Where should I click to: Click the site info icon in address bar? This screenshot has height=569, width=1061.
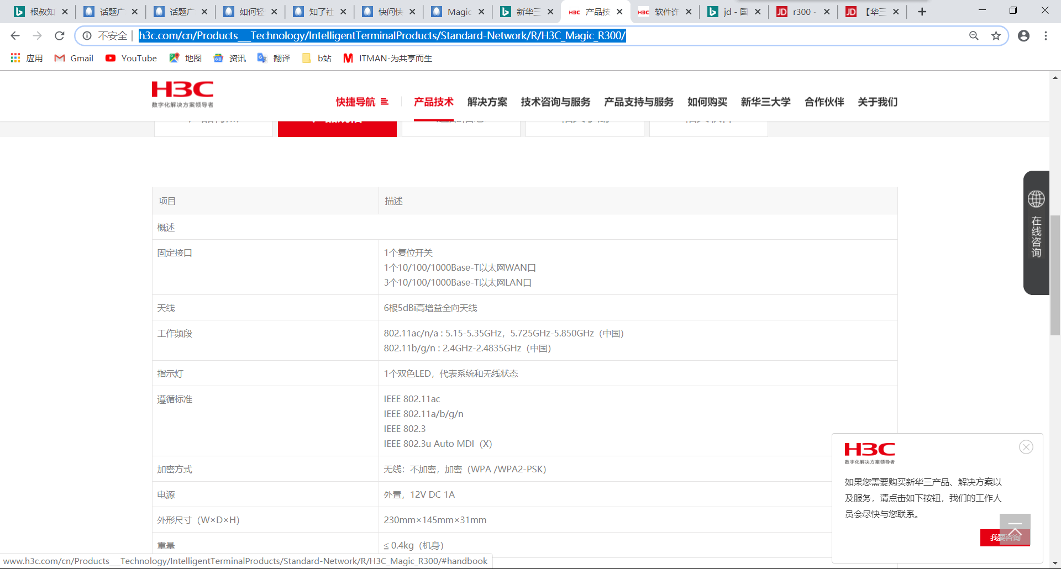[x=87, y=36]
